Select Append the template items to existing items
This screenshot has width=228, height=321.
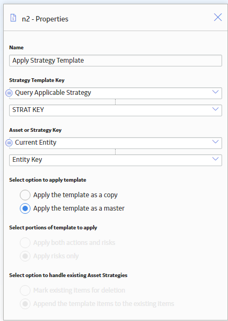tap(25, 304)
